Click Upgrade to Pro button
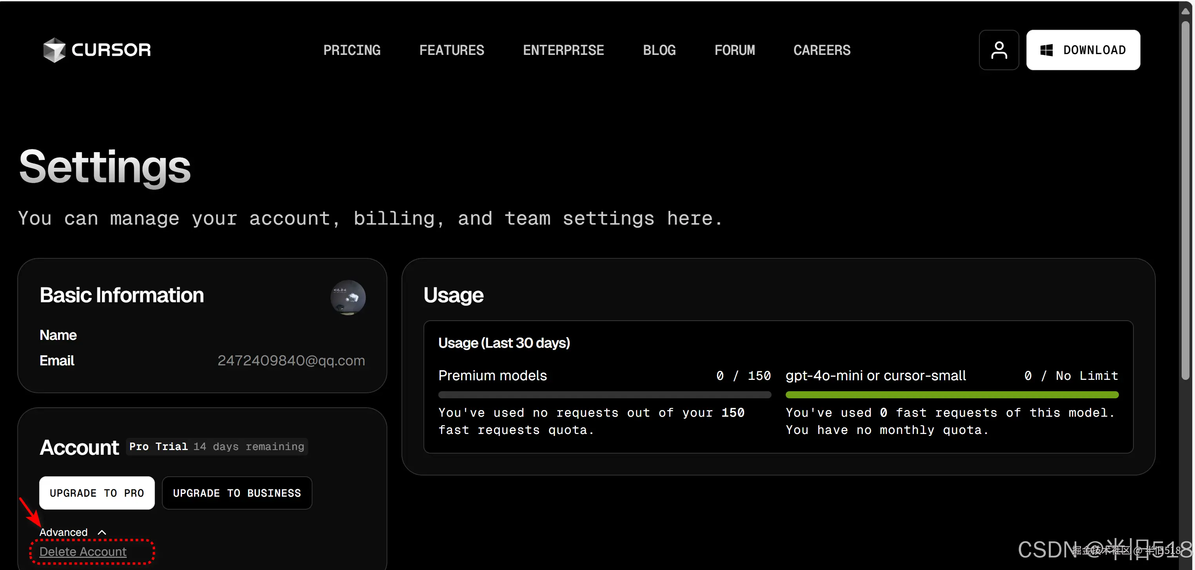Viewport: 1195px width, 570px height. pyautogui.click(x=97, y=492)
